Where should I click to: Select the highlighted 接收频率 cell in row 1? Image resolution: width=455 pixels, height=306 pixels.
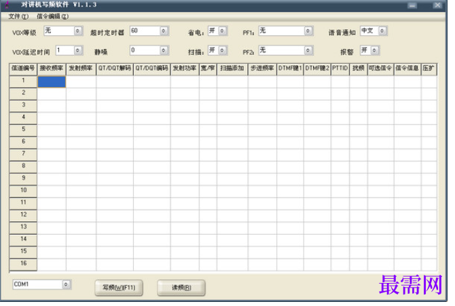(52, 81)
